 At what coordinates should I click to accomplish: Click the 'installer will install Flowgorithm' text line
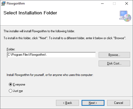pyautogui.click(x=39, y=31)
